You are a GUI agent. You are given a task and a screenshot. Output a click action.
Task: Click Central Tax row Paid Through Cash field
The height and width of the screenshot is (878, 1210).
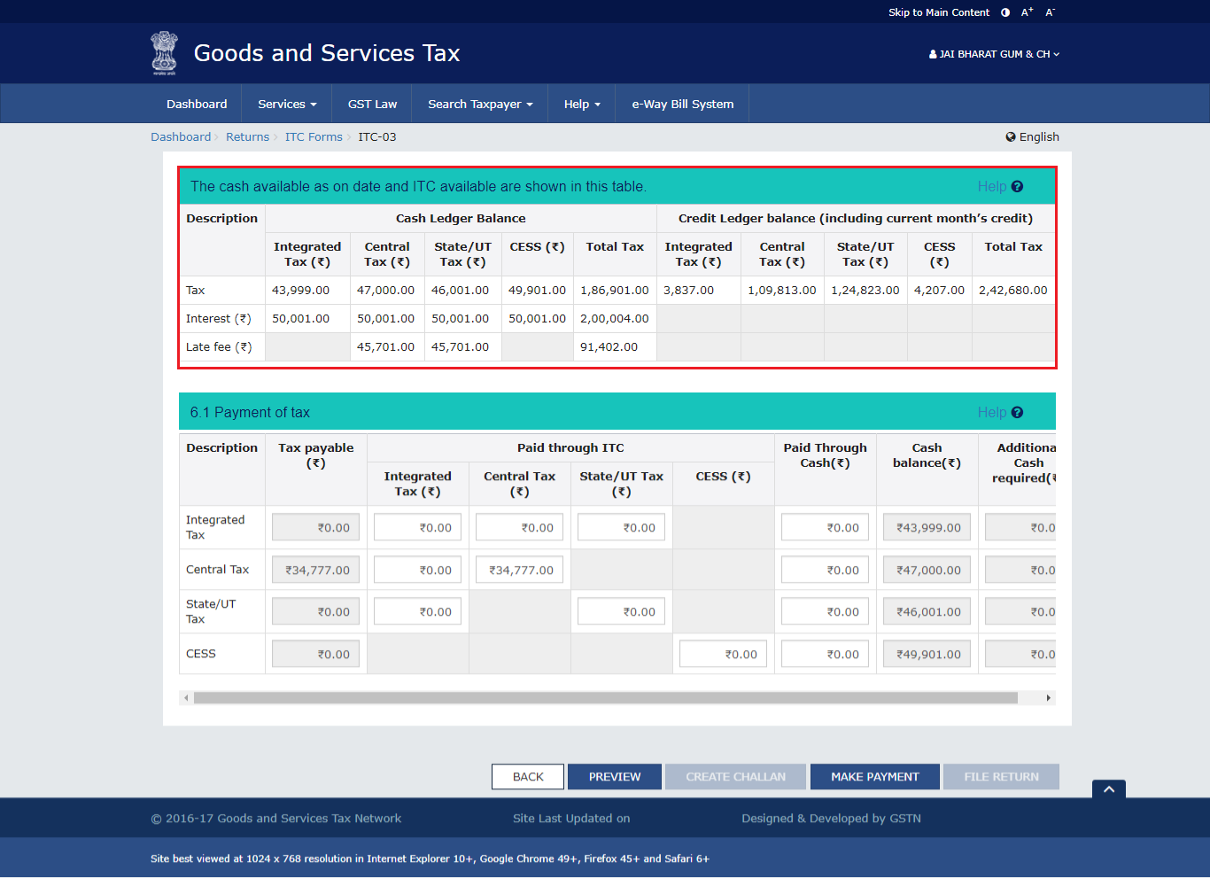click(x=825, y=571)
